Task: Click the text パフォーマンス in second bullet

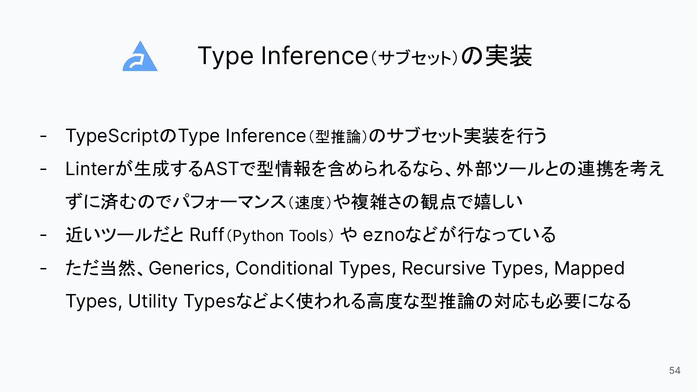Action: click(229, 202)
